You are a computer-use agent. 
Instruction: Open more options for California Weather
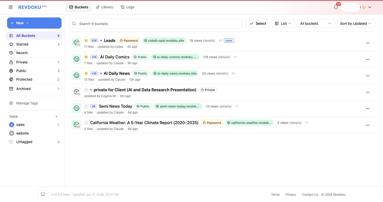tap(368, 125)
